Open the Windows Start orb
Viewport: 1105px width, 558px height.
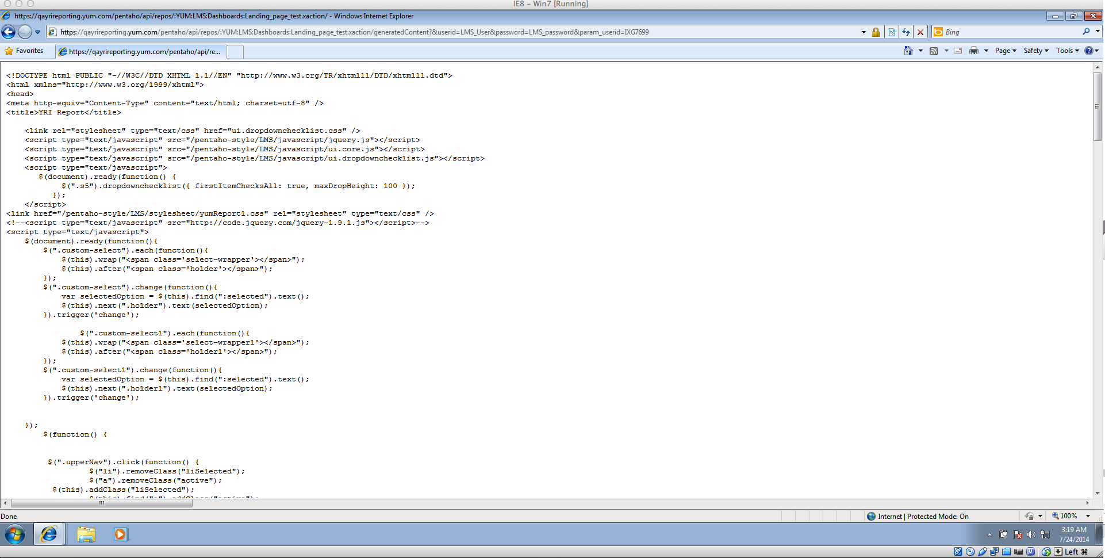tap(15, 534)
